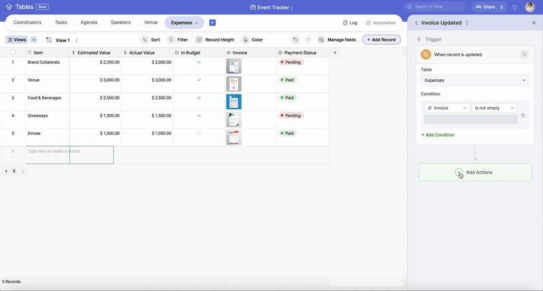543x291 pixels.
Task: Open Manage fields
Action: [337, 40]
